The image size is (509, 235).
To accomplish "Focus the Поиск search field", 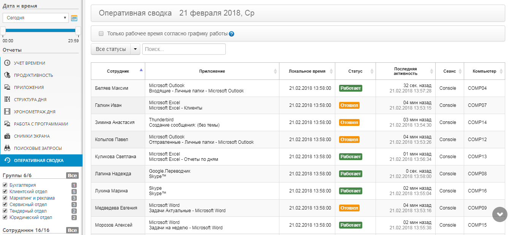I will (184, 49).
